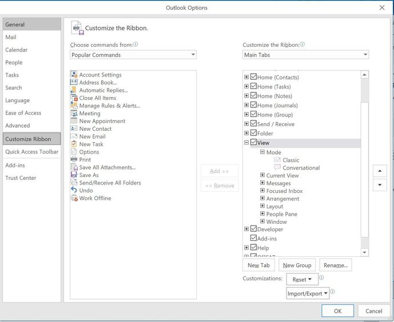Click the info icon next to Import/Export
This screenshot has width=394, height=322.
332,292
